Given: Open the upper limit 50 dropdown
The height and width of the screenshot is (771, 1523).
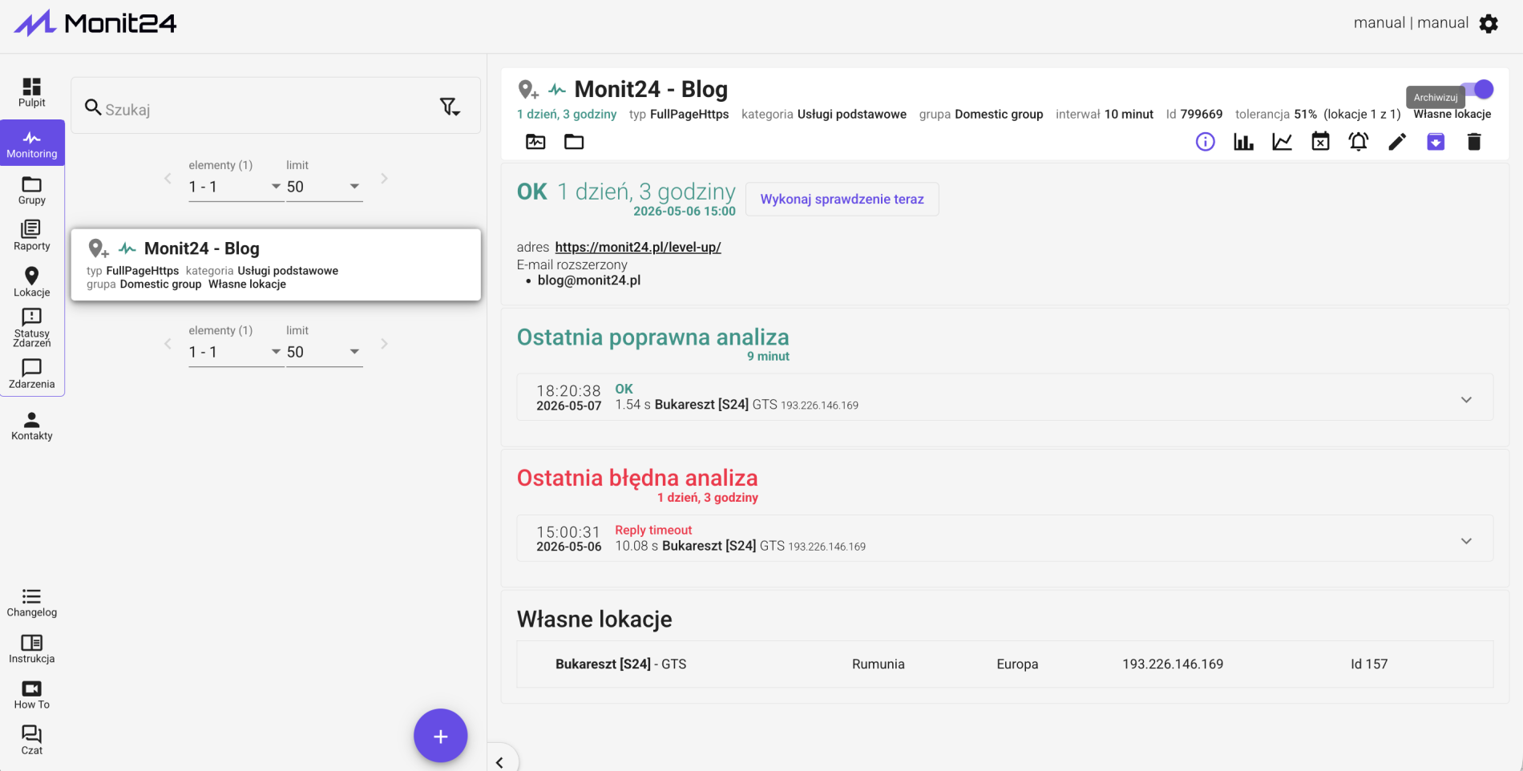Looking at the screenshot, I should point(324,187).
